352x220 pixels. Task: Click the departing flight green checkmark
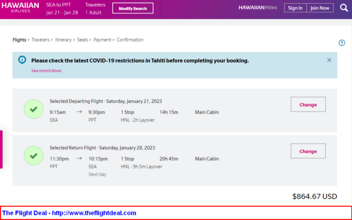coord(34,109)
